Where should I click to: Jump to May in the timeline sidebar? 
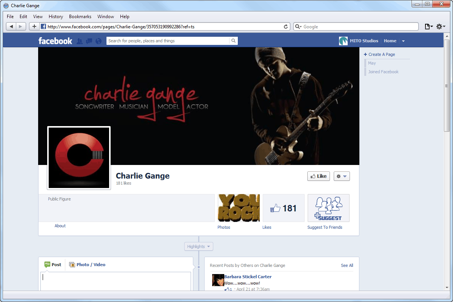[372, 63]
